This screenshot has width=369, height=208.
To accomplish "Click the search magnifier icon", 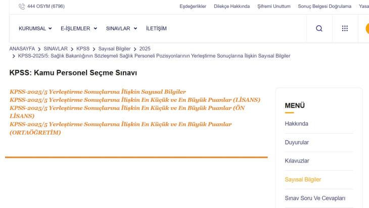I will (319, 28).
